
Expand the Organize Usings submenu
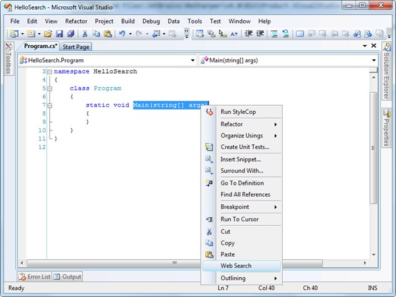pos(242,136)
